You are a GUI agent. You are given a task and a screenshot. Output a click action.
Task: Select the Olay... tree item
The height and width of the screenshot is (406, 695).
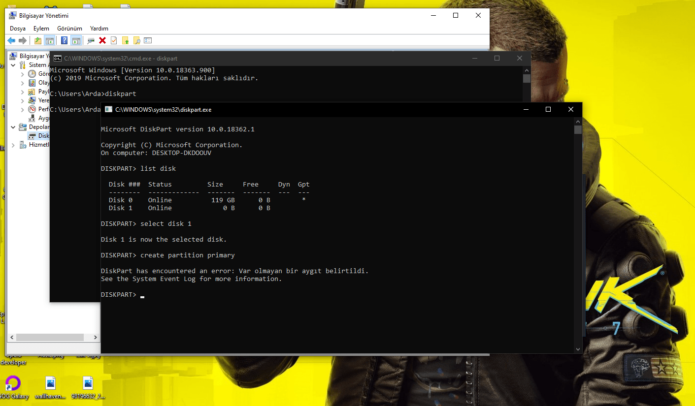point(38,83)
